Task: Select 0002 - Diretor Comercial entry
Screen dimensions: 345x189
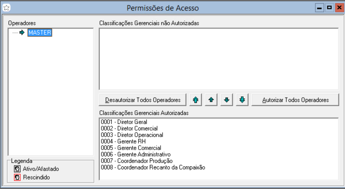Action: [x=129, y=128]
